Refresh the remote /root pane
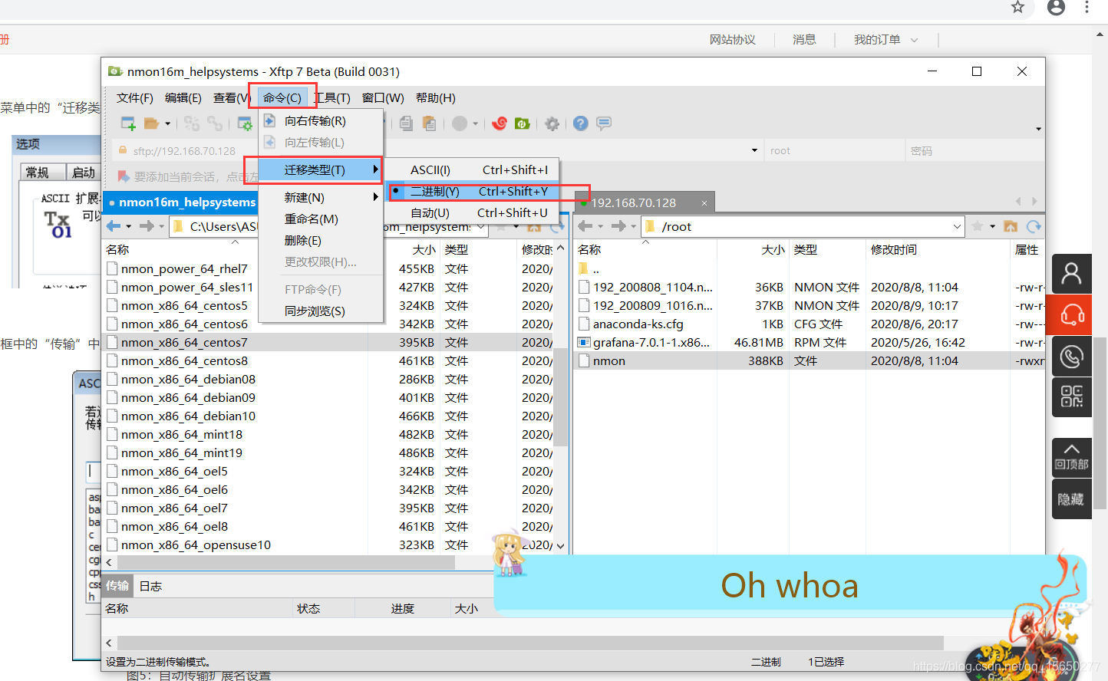The width and height of the screenshot is (1108, 681). (1034, 226)
